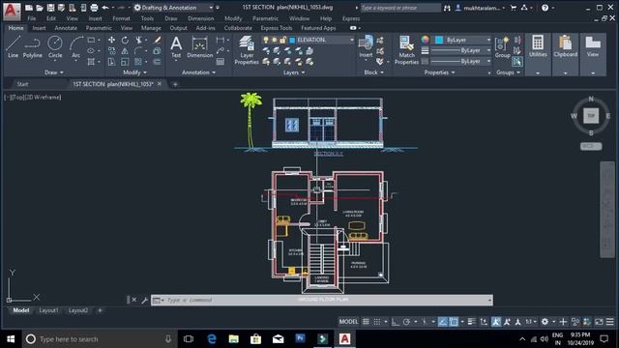Open a new drawing tab with plus

tap(175, 84)
